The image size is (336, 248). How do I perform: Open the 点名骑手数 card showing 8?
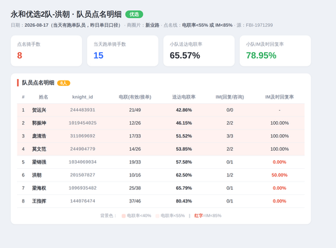point(46,51)
